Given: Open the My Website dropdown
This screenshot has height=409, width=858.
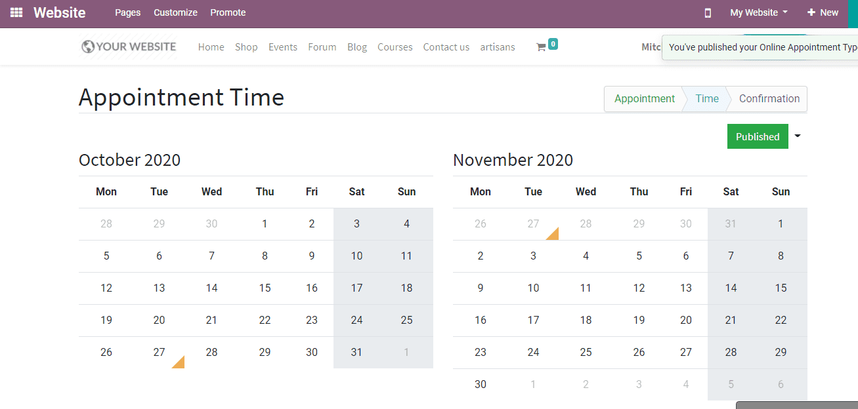Looking at the screenshot, I should tap(759, 12).
